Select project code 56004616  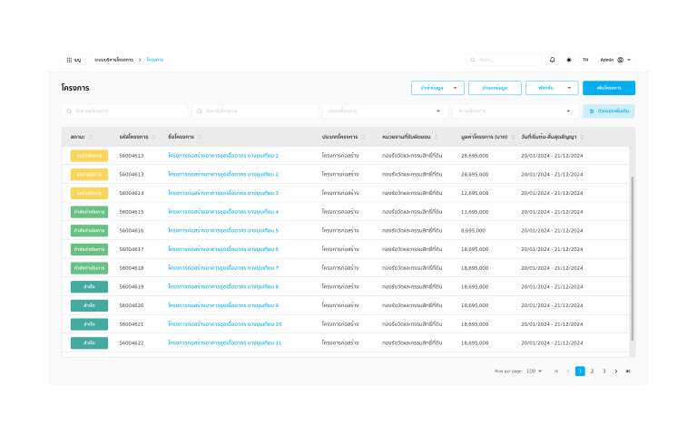coord(132,231)
